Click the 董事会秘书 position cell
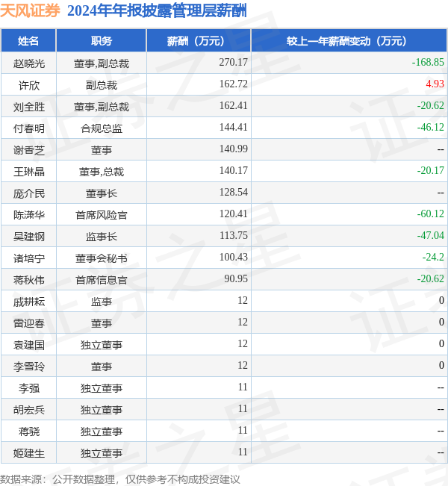The image size is (448, 486). [x=102, y=258]
